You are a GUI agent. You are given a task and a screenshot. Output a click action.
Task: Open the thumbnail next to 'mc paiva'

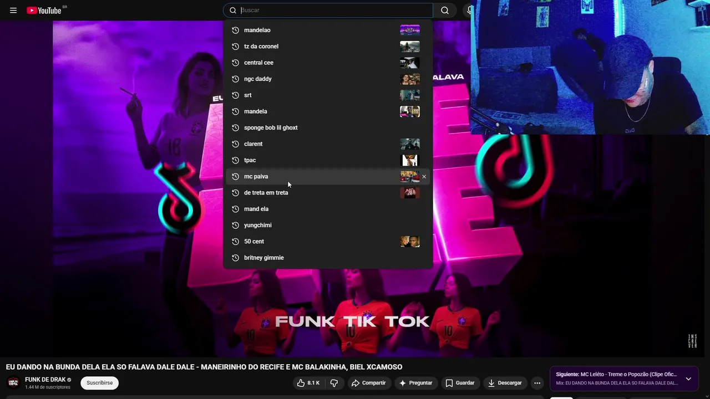(x=410, y=176)
